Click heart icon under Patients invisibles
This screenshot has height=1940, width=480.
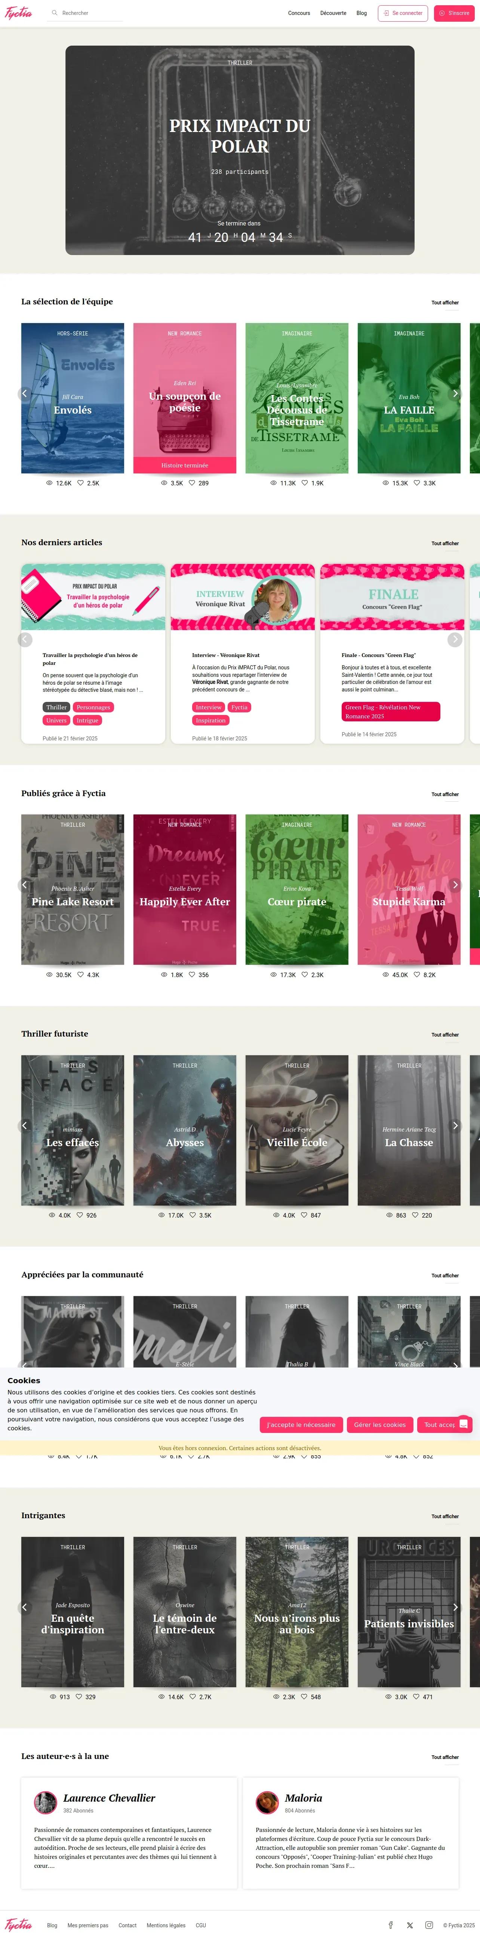click(416, 1696)
